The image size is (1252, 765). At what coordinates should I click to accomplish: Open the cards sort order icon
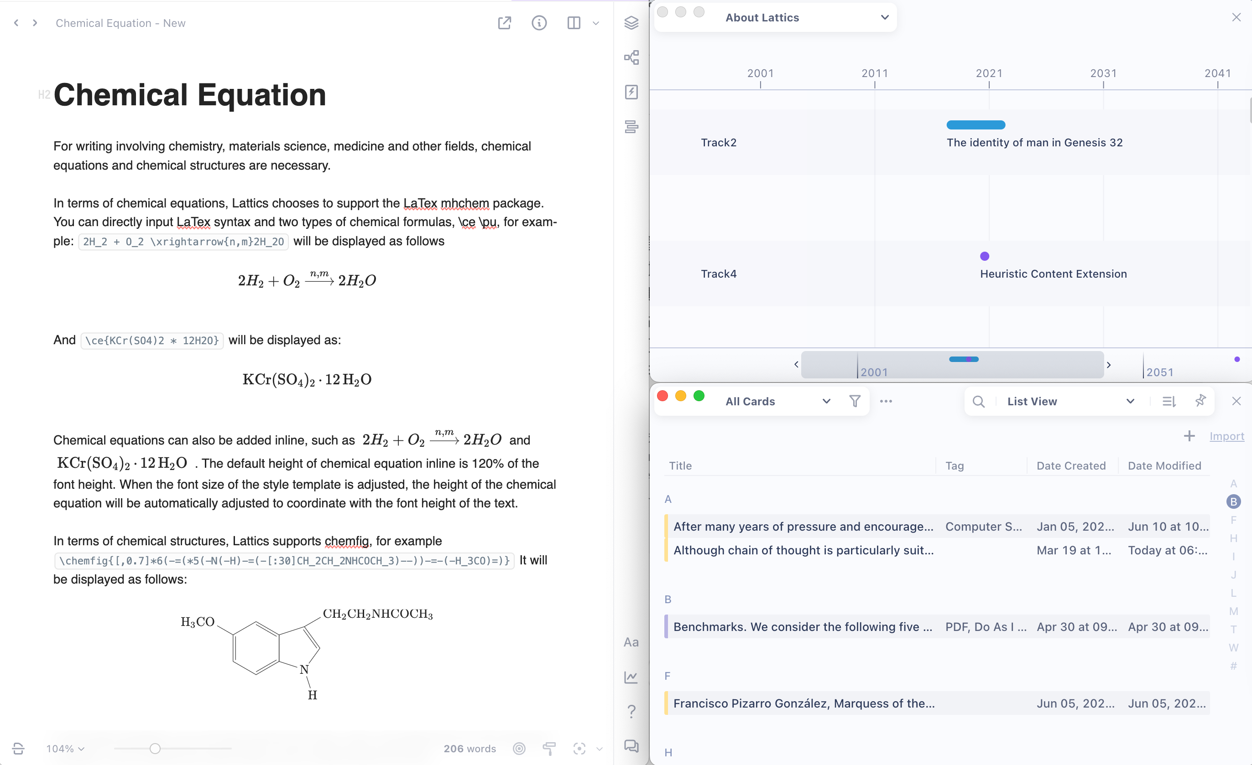point(1169,402)
